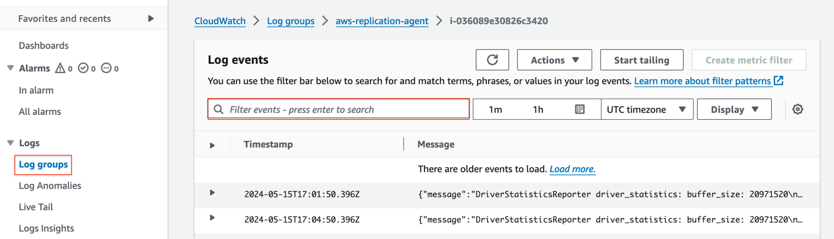Screen dimensions: 834x239
Task: Click timestamp 2024-05-15T17:04:50.396Z
Action: [x=302, y=220]
